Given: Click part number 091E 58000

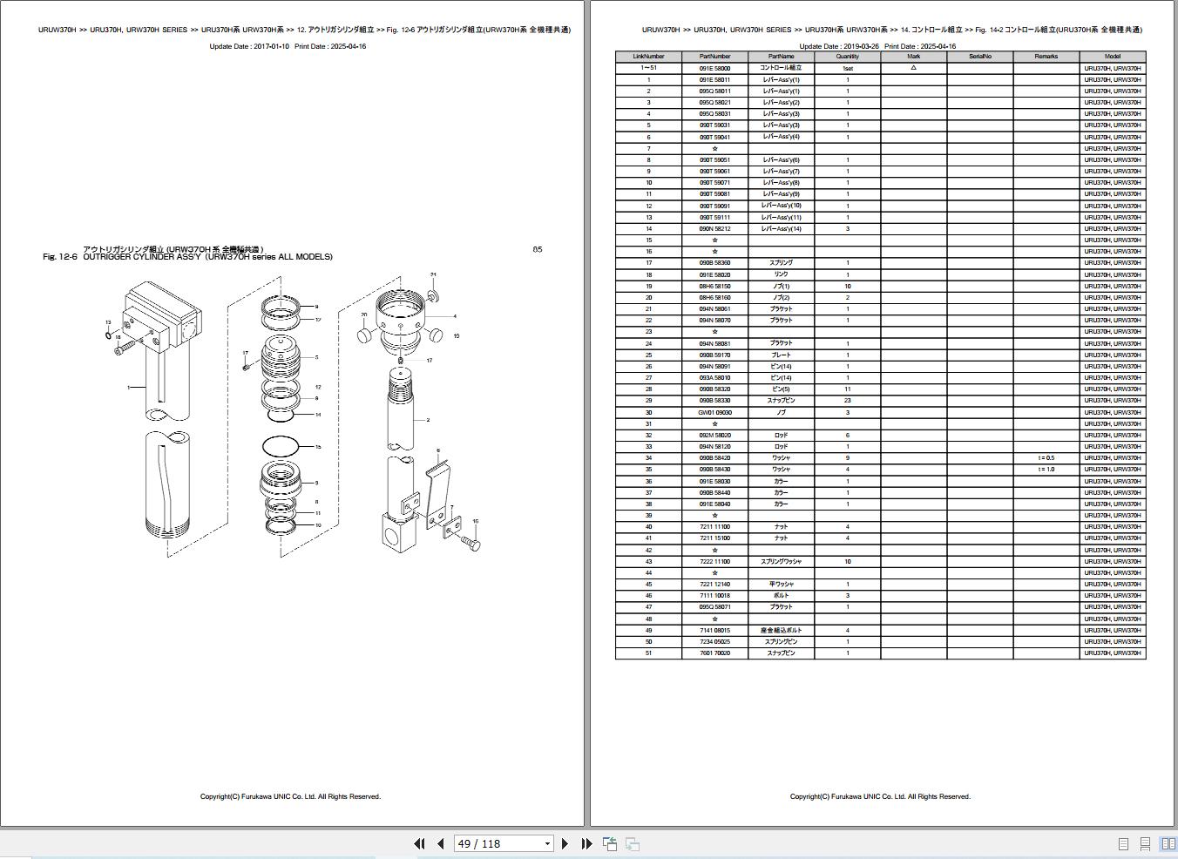Looking at the screenshot, I should pyautogui.click(x=714, y=68).
